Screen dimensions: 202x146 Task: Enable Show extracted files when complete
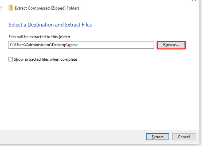(11, 59)
